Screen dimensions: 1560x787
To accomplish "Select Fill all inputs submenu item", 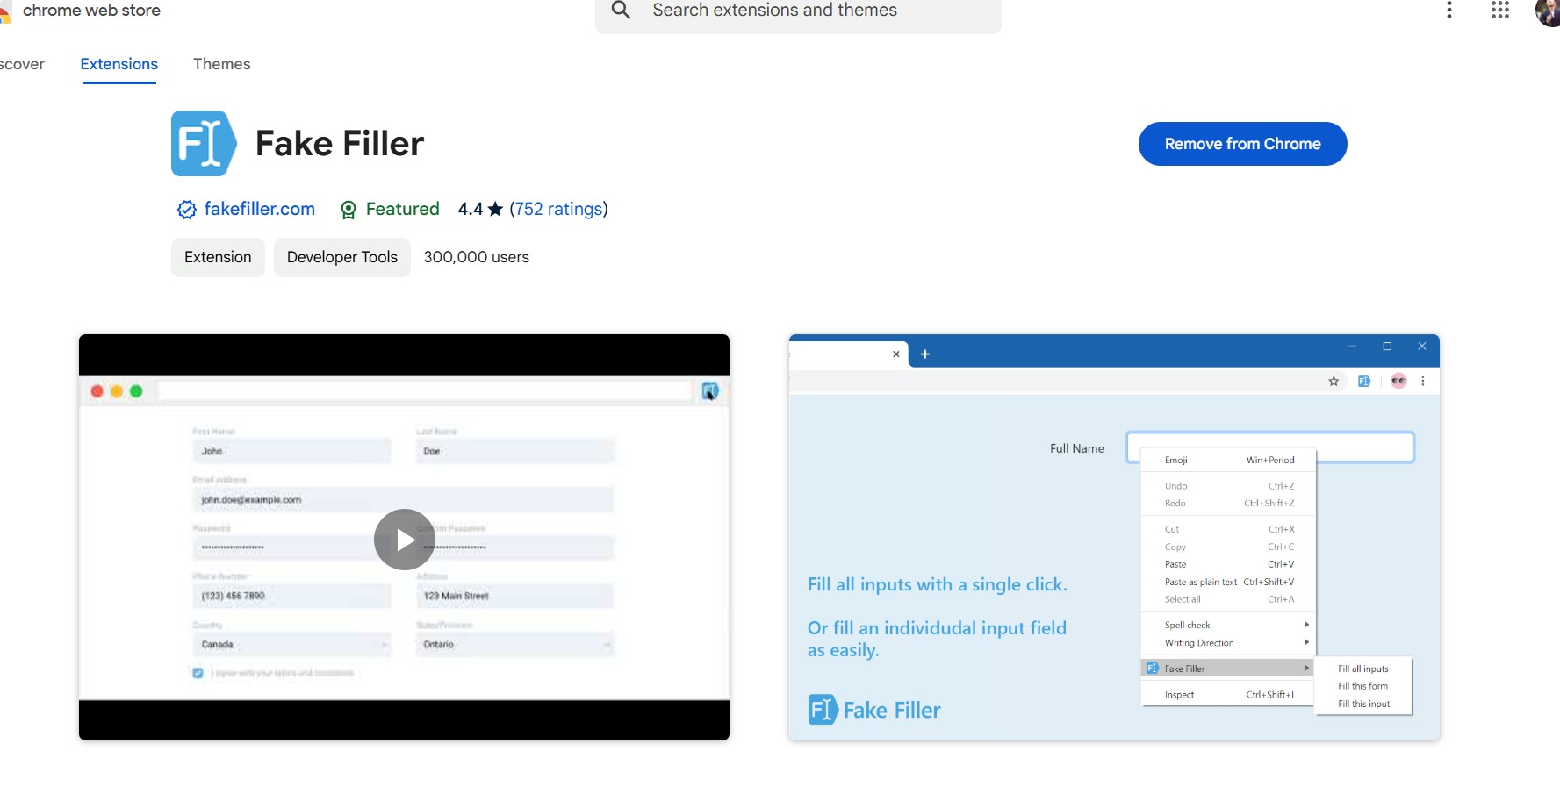I will coord(1363,669).
